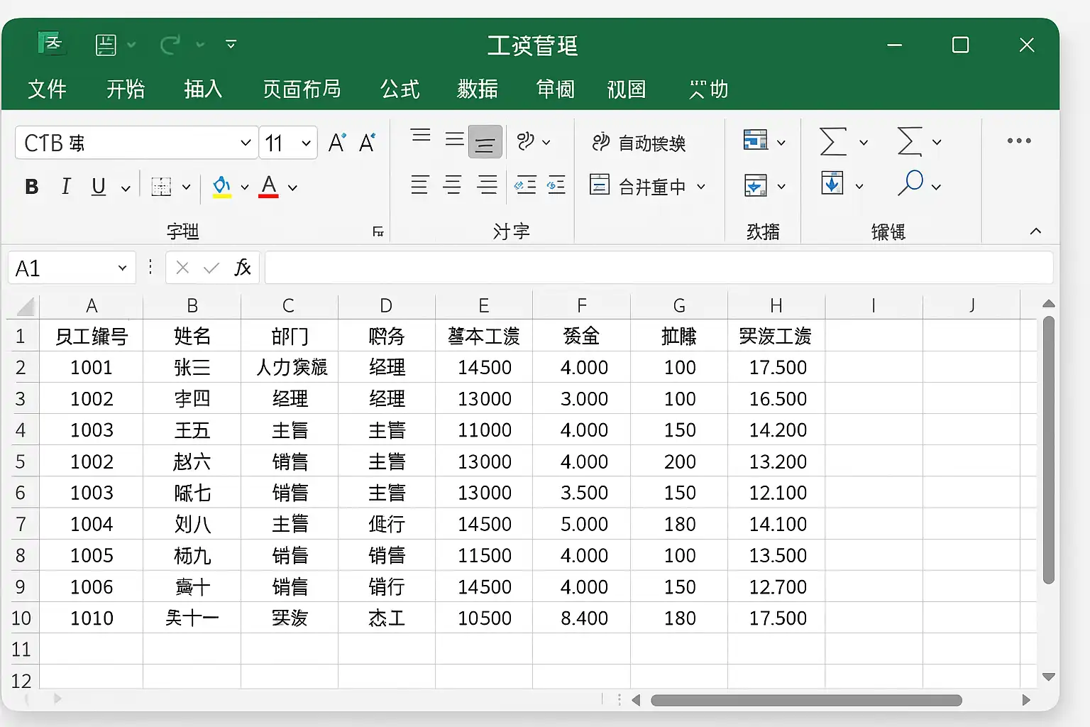Toggle underline formatting
Screen dimensions: 1090x727
point(99,187)
